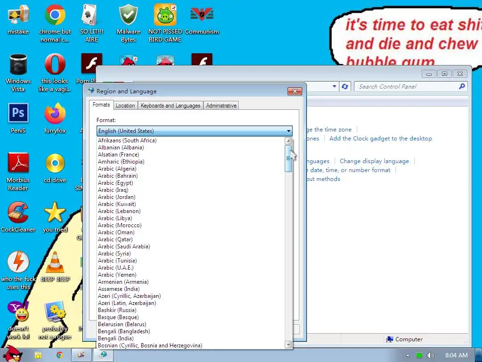Open the Control Panel address bar dropdown

click(334, 87)
